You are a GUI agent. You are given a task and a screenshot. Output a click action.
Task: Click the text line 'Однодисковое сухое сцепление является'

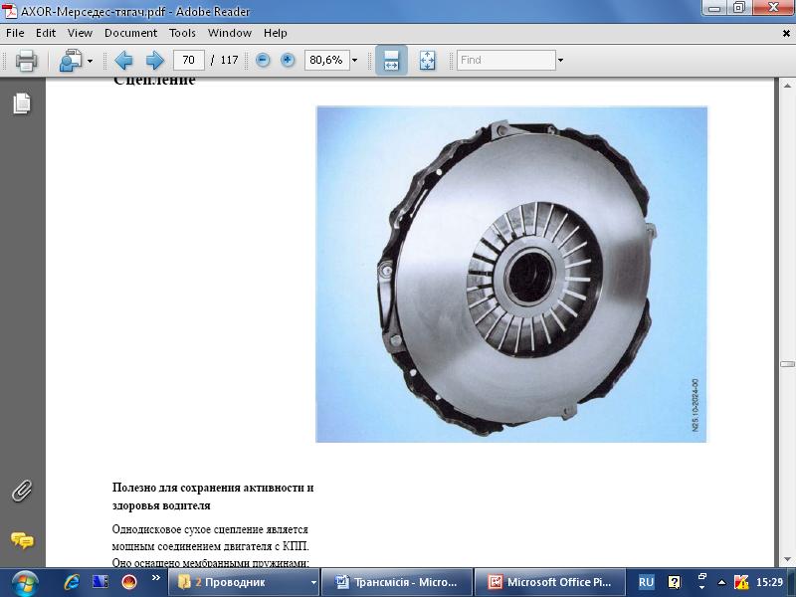click(210, 529)
